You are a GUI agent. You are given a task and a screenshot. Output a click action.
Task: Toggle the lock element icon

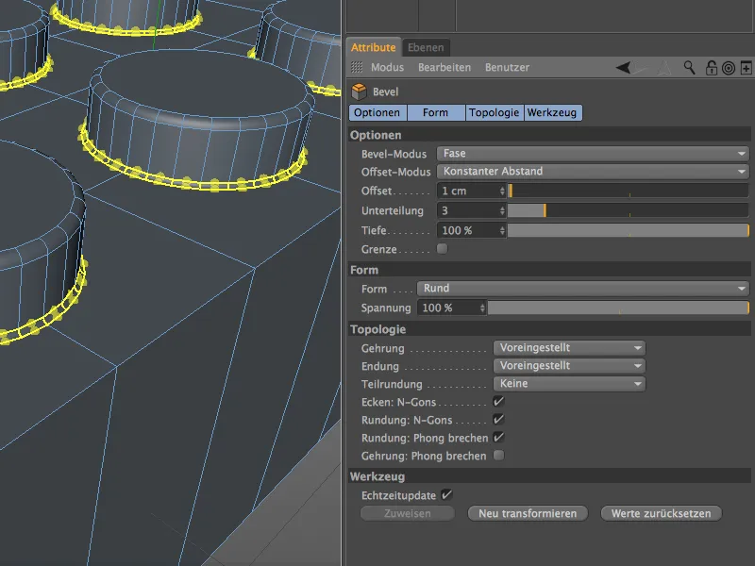point(712,68)
